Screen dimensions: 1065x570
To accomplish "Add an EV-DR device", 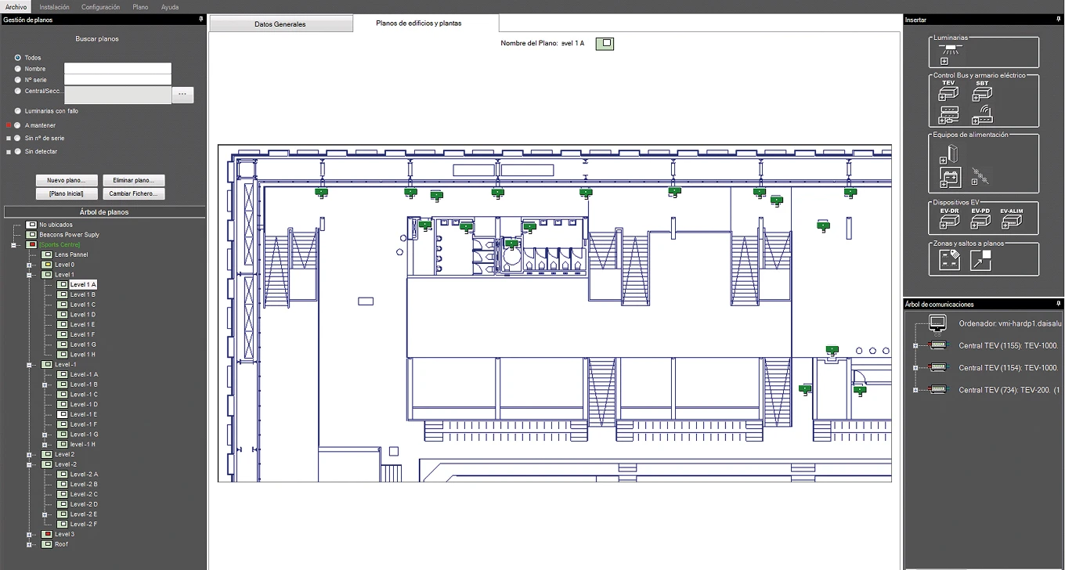I will point(949,220).
